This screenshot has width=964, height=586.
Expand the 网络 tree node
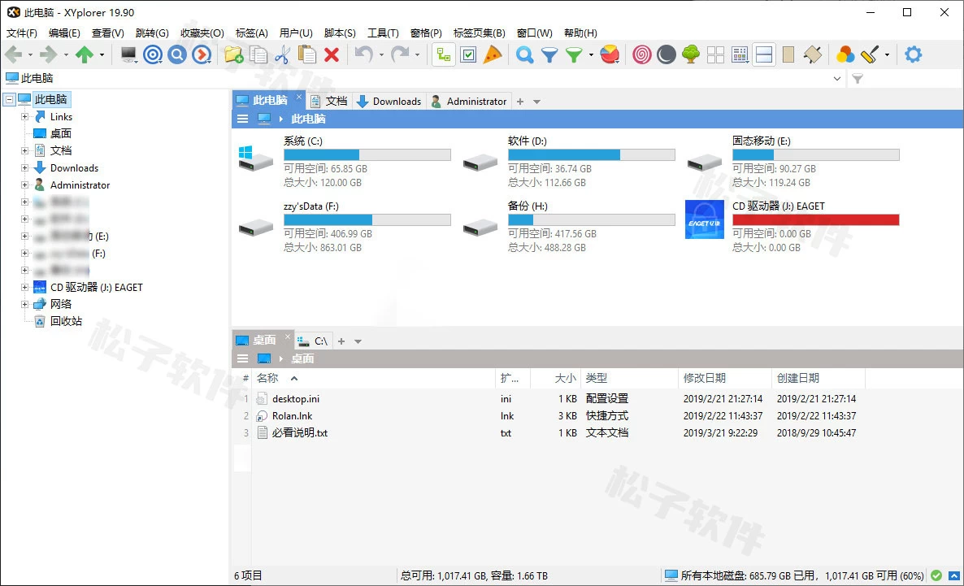tap(24, 304)
